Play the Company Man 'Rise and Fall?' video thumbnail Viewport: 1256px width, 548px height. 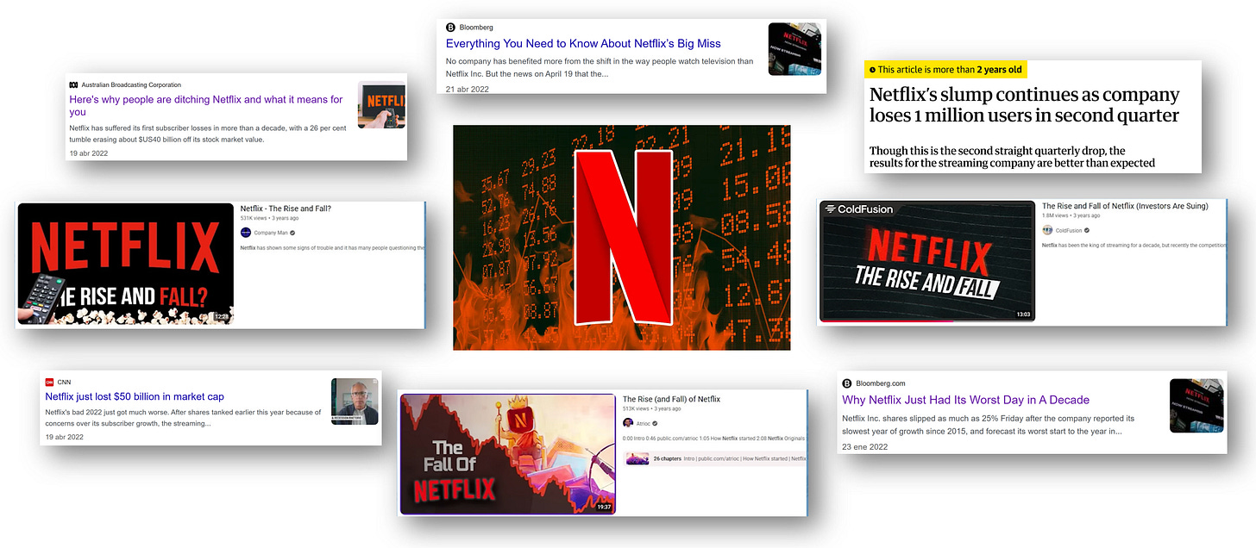click(125, 264)
